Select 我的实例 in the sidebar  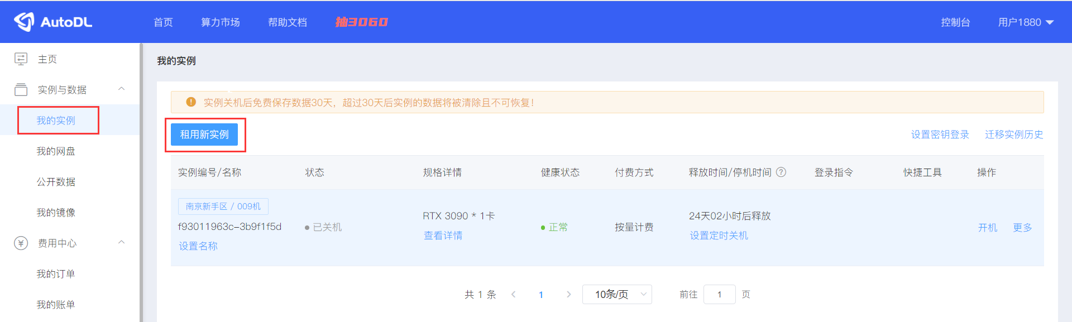coord(56,121)
